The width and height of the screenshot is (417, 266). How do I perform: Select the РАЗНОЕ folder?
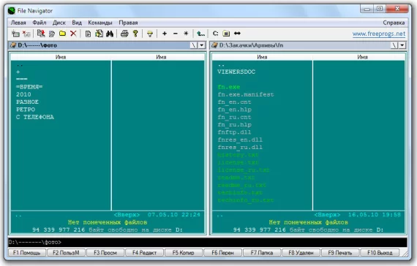(27, 102)
